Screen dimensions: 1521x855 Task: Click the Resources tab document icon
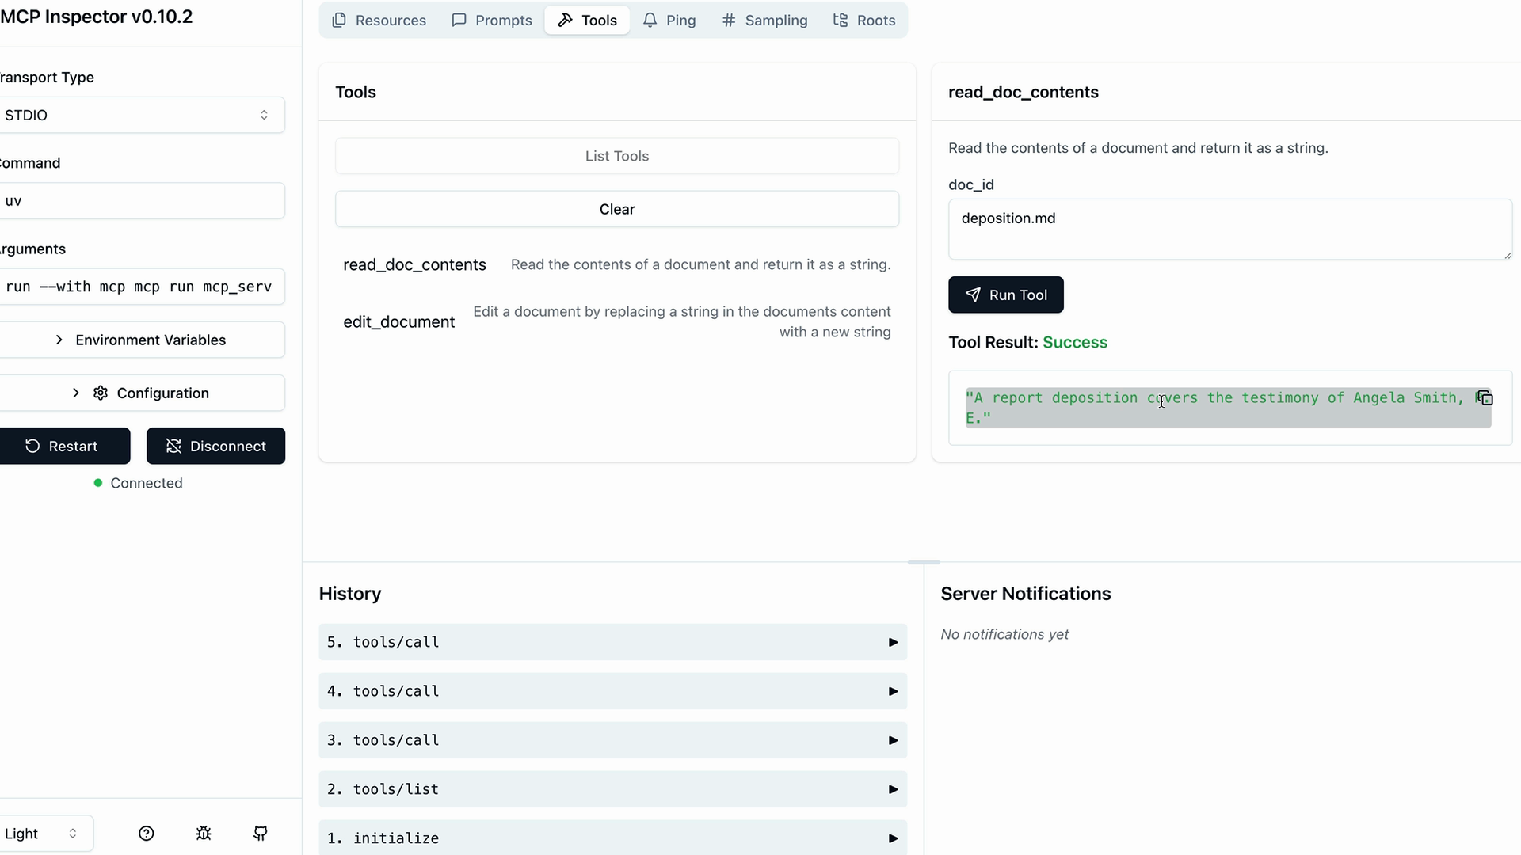339,20
